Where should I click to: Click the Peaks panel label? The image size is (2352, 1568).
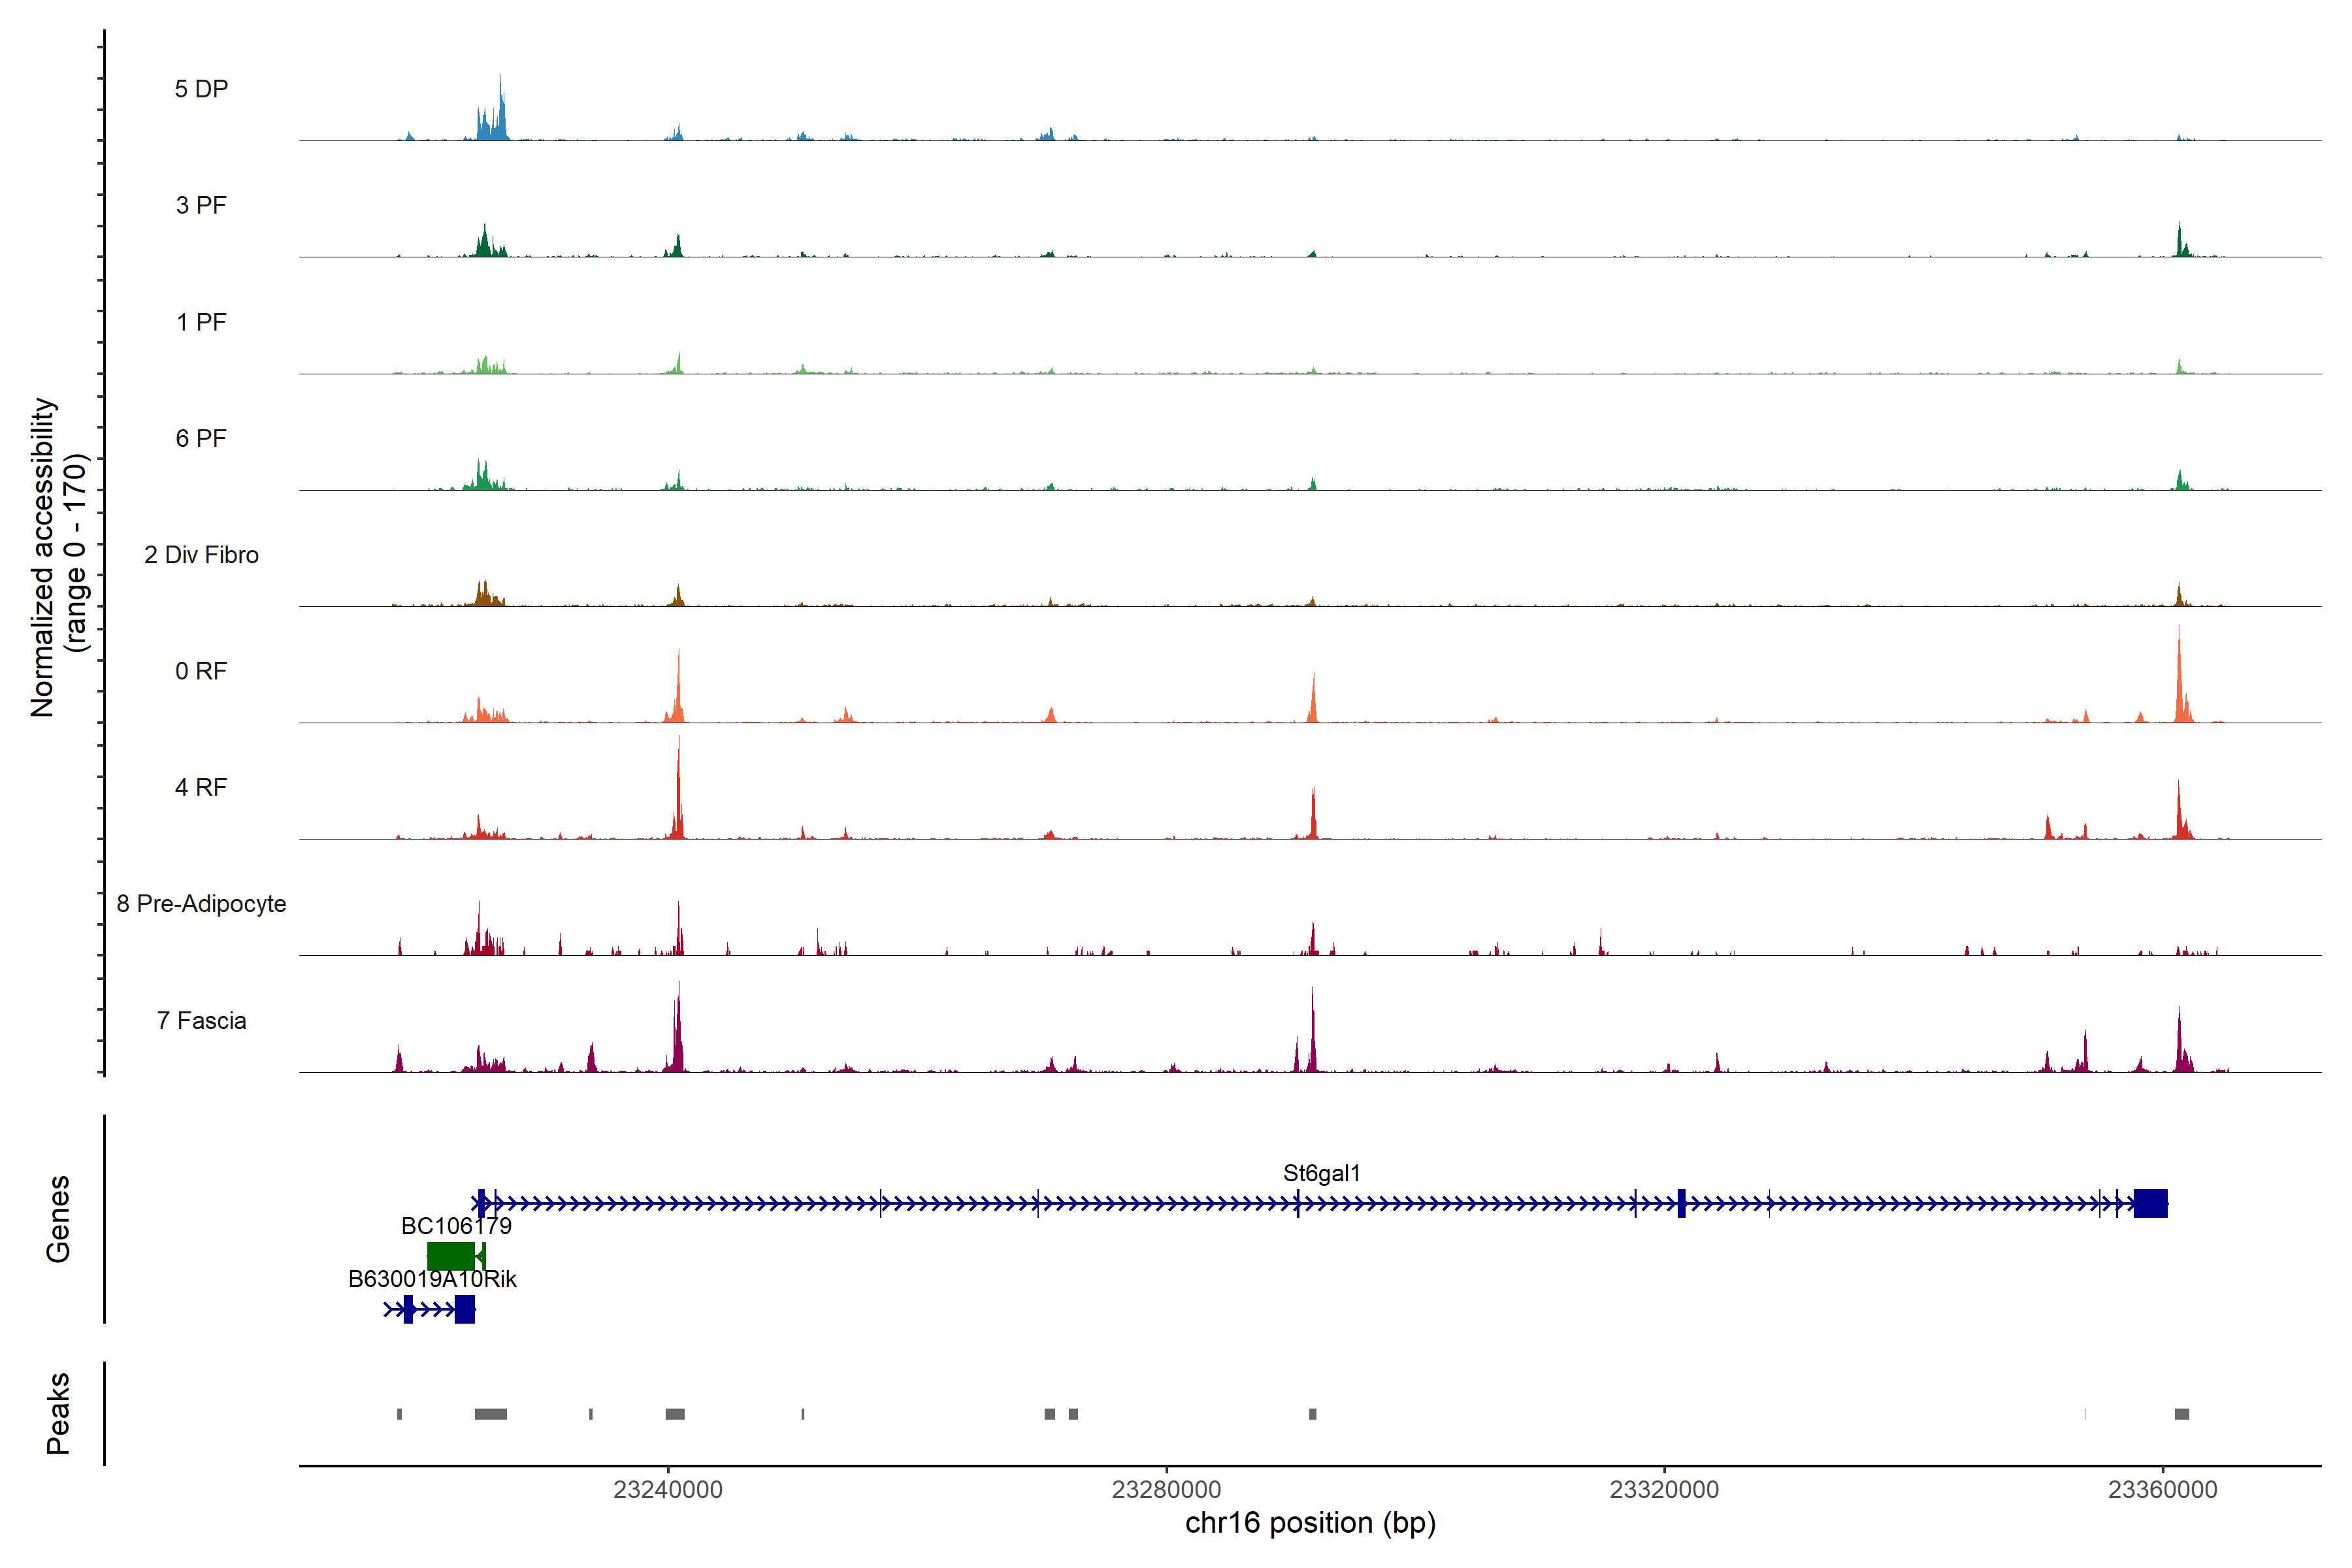pos(58,1412)
